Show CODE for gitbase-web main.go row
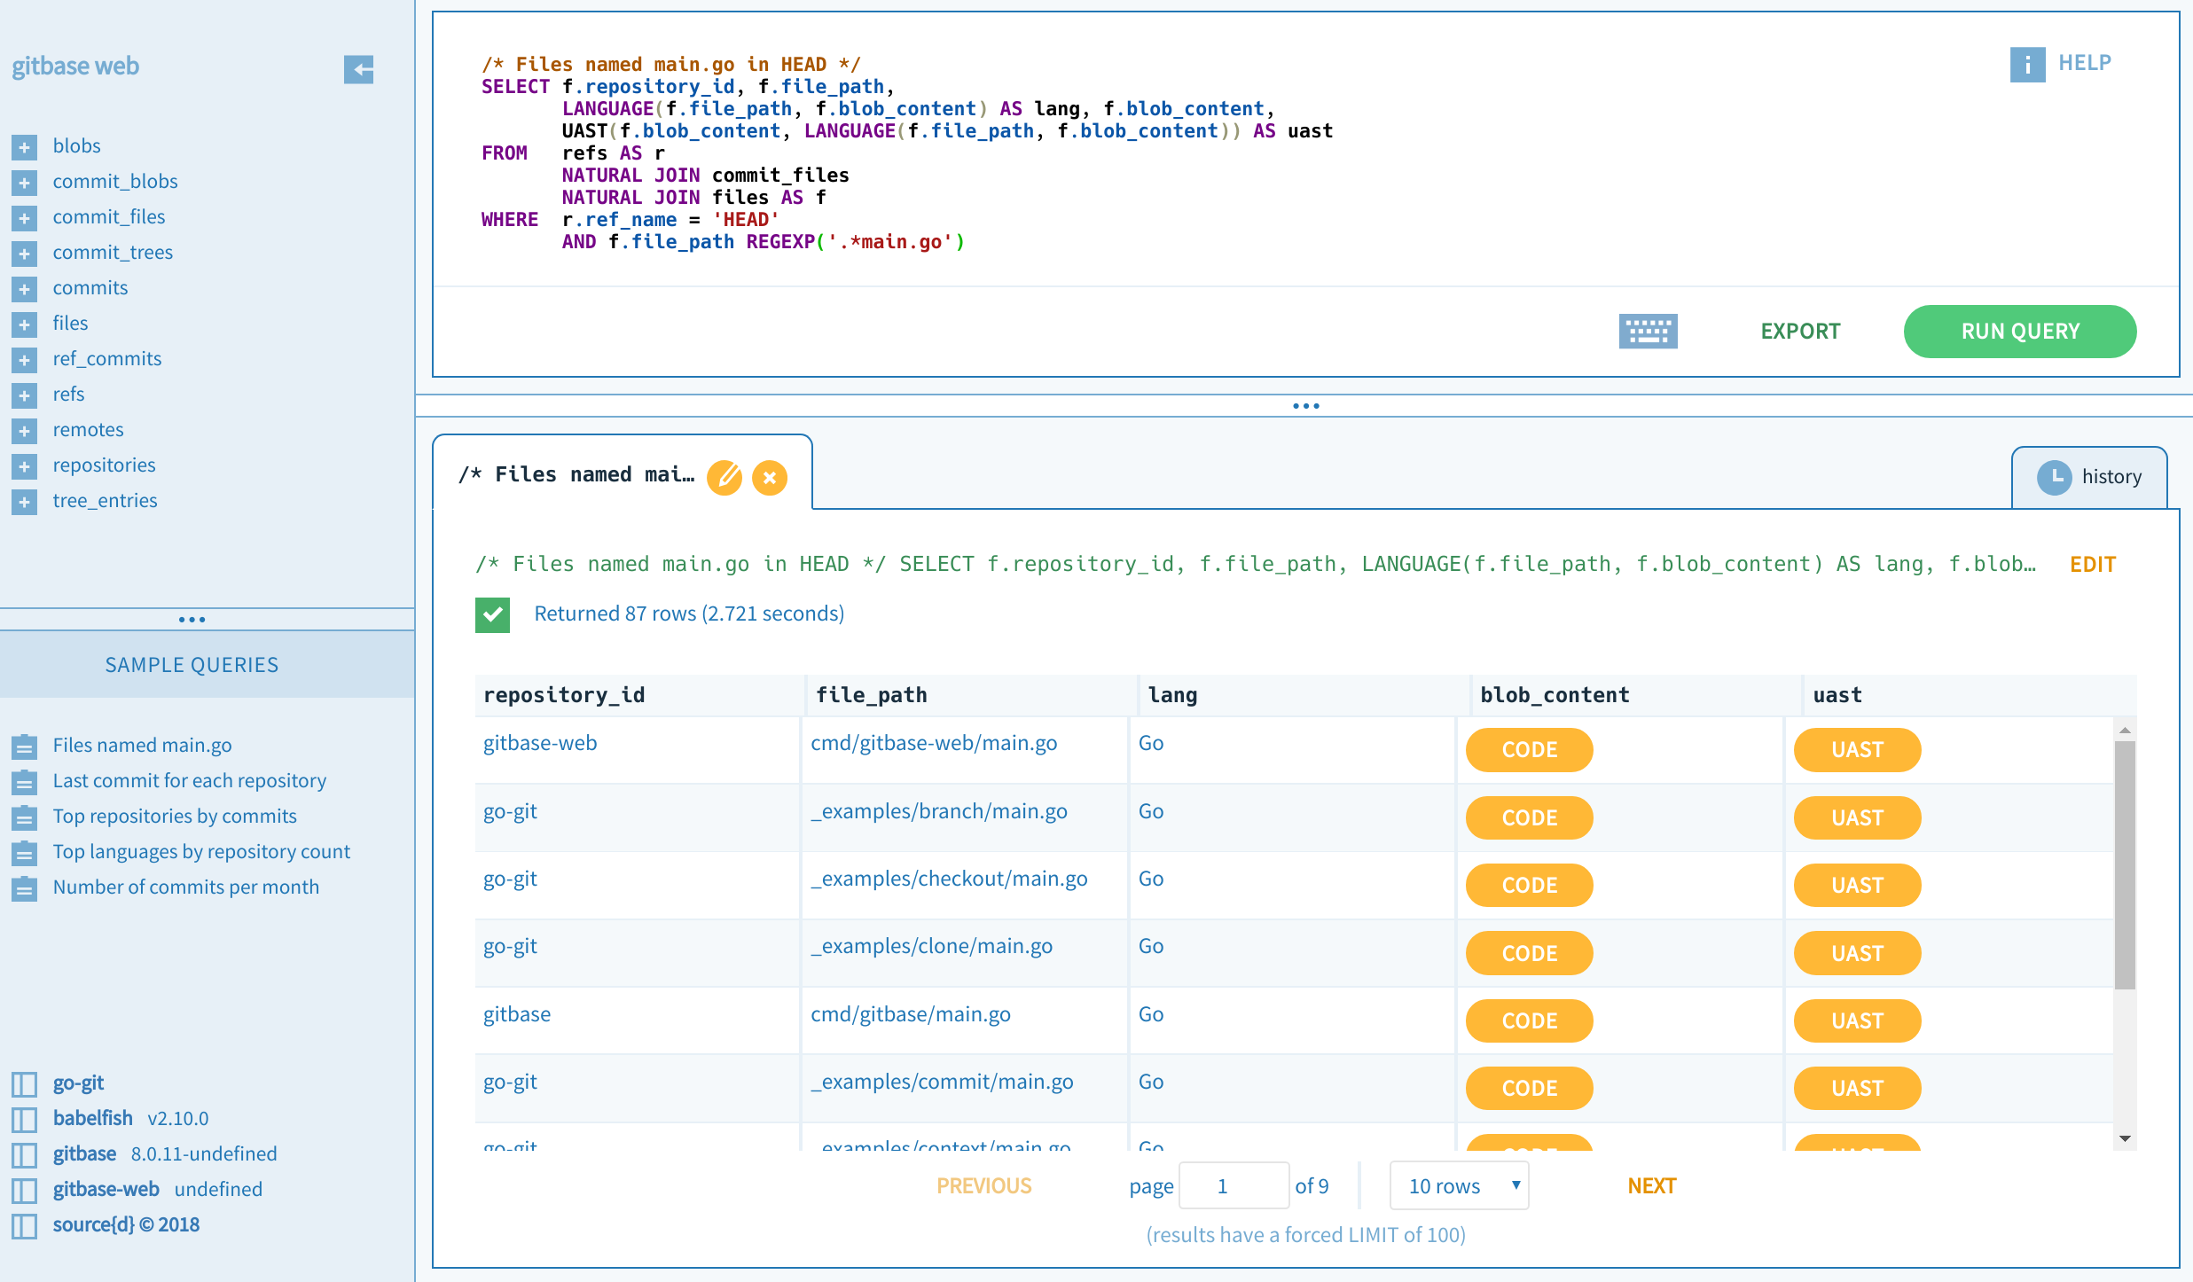 tap(1529, 750)
